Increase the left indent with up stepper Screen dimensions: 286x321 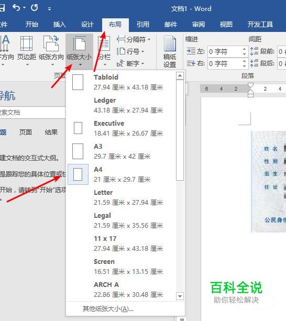tap(244, 49)
